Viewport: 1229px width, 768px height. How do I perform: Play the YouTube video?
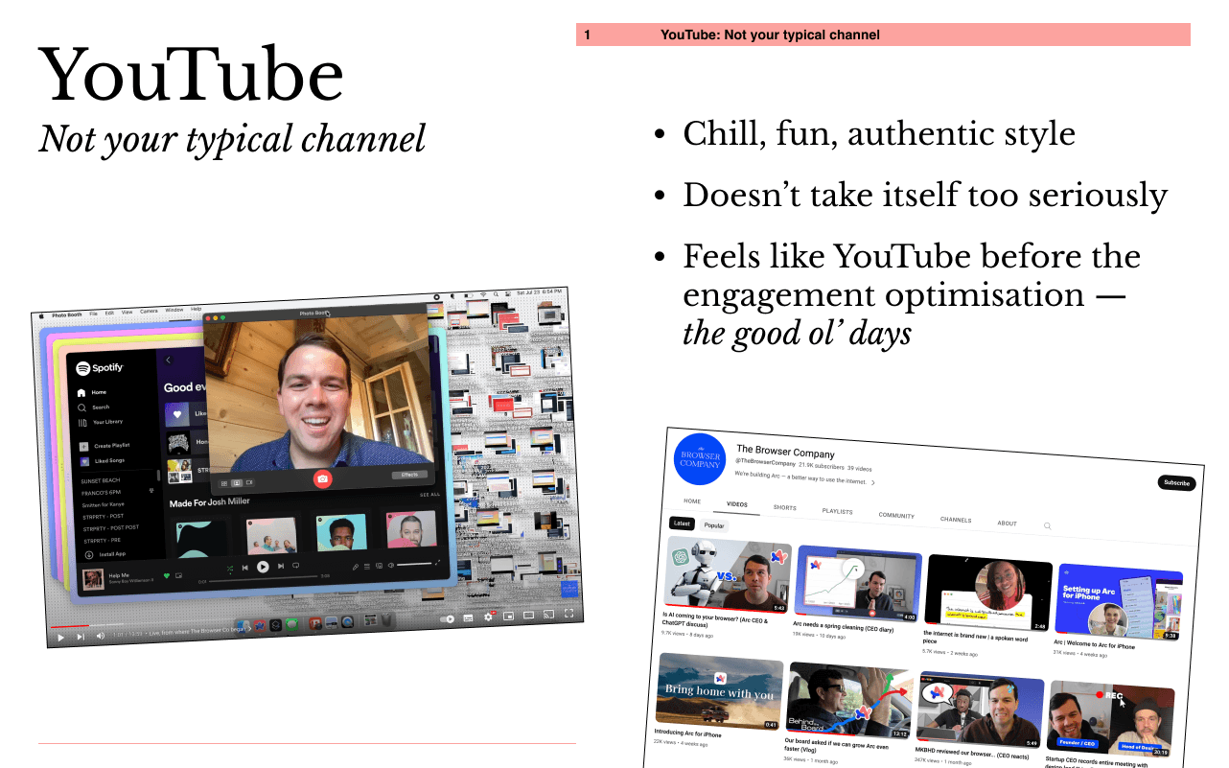point(60,637)
